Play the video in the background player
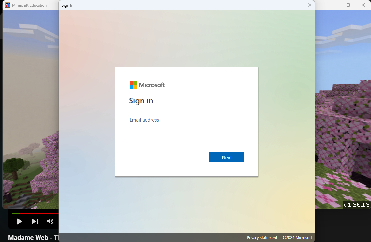The width and height of the screenshot is (371, 242). (20, 221)
